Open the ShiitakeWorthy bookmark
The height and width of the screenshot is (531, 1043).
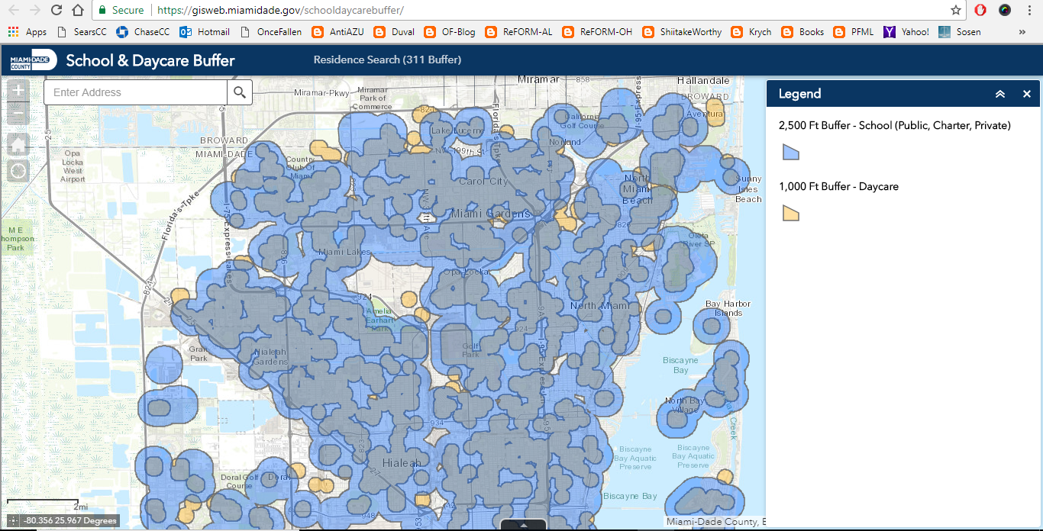point(683,32)
